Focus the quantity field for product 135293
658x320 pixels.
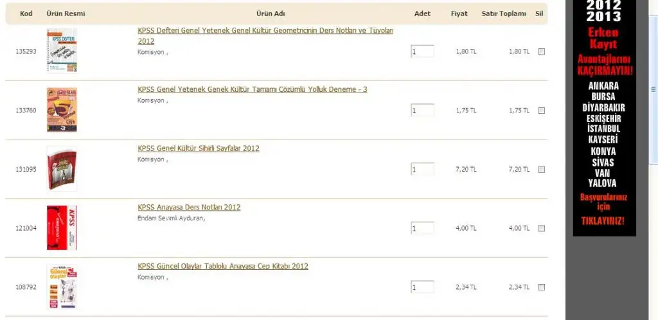[x=422, y=51]
